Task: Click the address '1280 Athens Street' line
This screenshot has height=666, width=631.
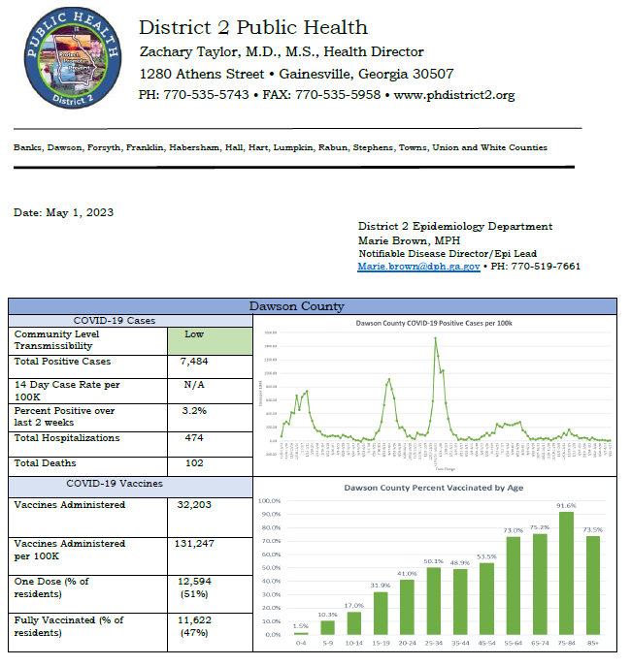Action: click(296, 74)
